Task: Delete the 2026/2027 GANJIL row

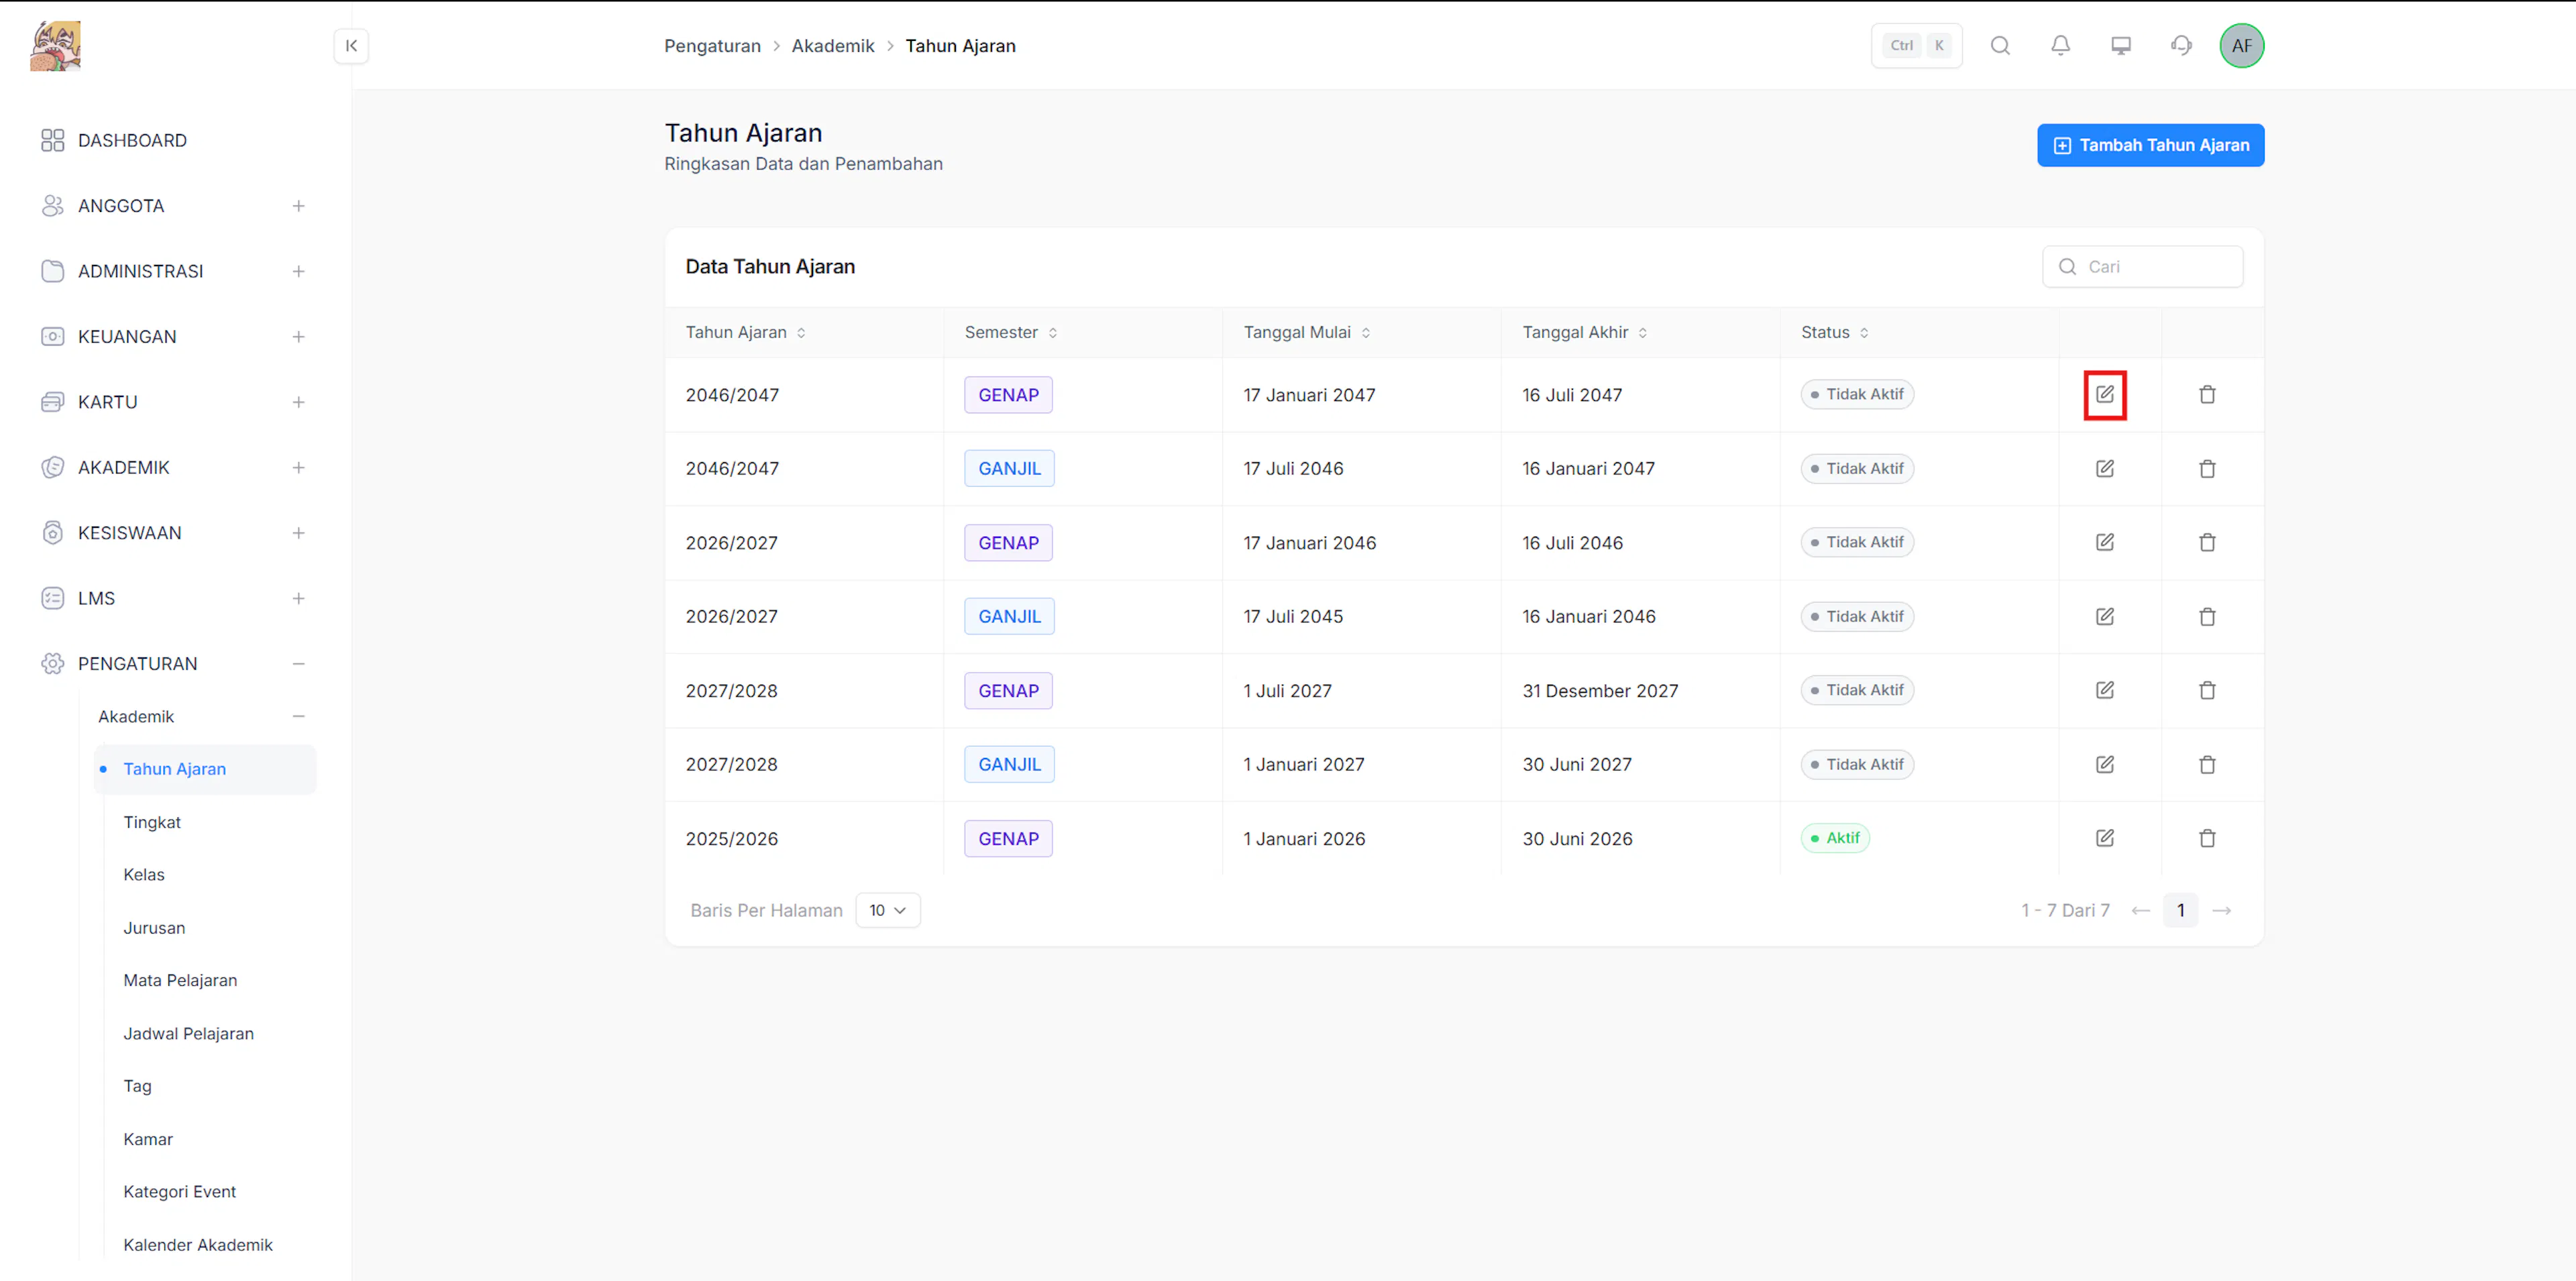Action: [2207, 617]
